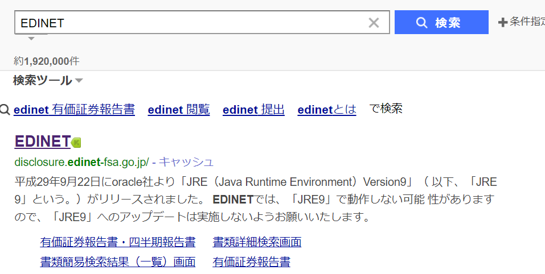Image resolution: width=545 pixels, height=274 pixels.
Task: Expand the 検索ツール dropdown
Action: (48, 81)
